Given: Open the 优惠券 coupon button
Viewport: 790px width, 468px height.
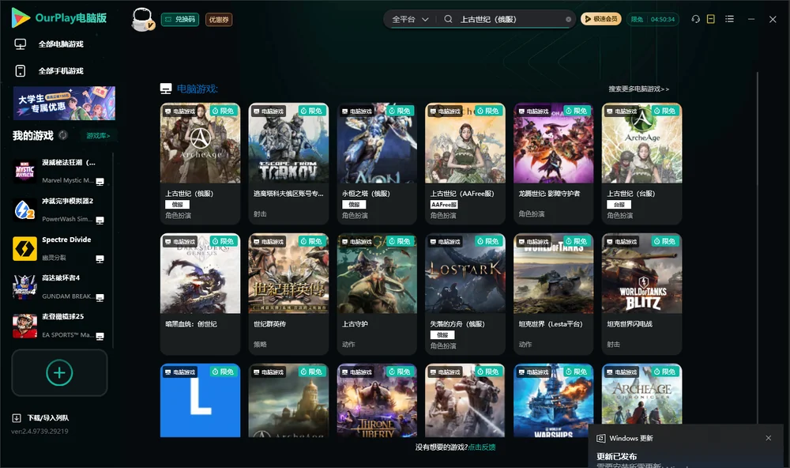Looking at the screenshot, I should point(219,19).
